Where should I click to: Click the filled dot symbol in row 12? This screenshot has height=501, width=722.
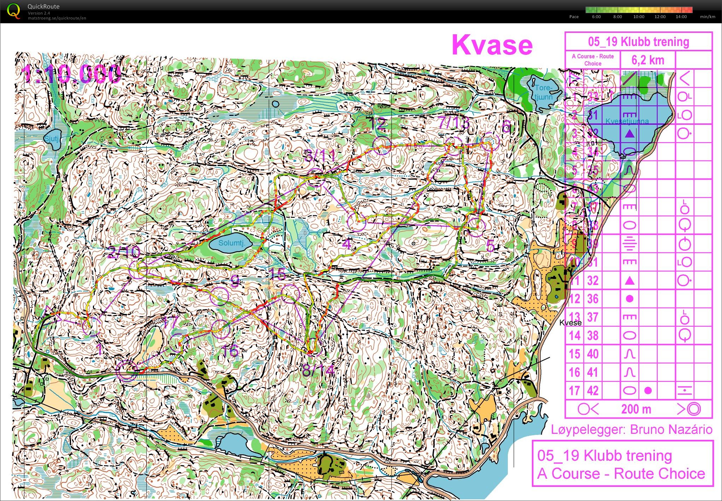coord(629,299)
